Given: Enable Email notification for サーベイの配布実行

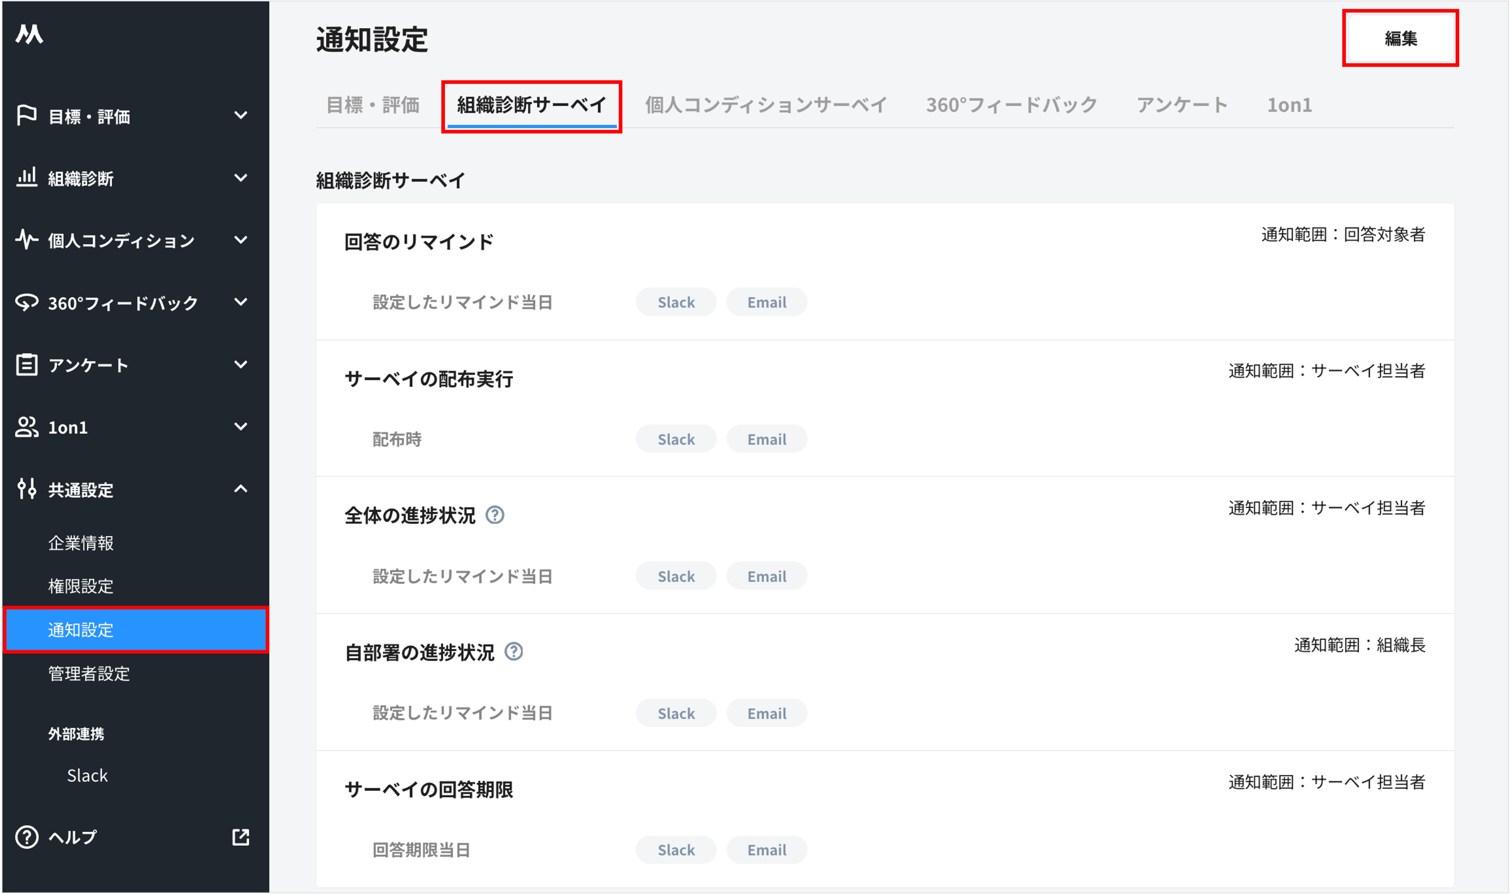Looking at the screenshot, I should [x=767, y=439].
